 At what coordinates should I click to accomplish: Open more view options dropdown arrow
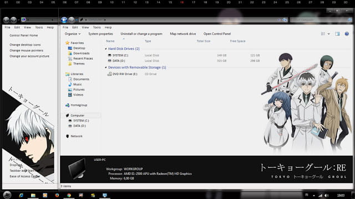(x=329, y=34)
